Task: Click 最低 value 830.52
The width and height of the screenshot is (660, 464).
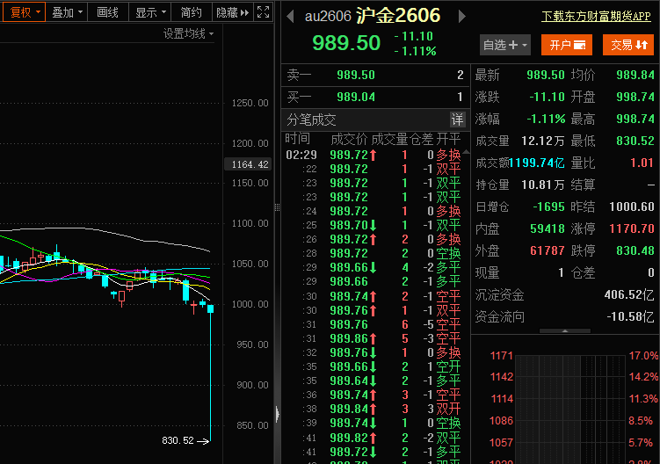Action: coord(635,141)
